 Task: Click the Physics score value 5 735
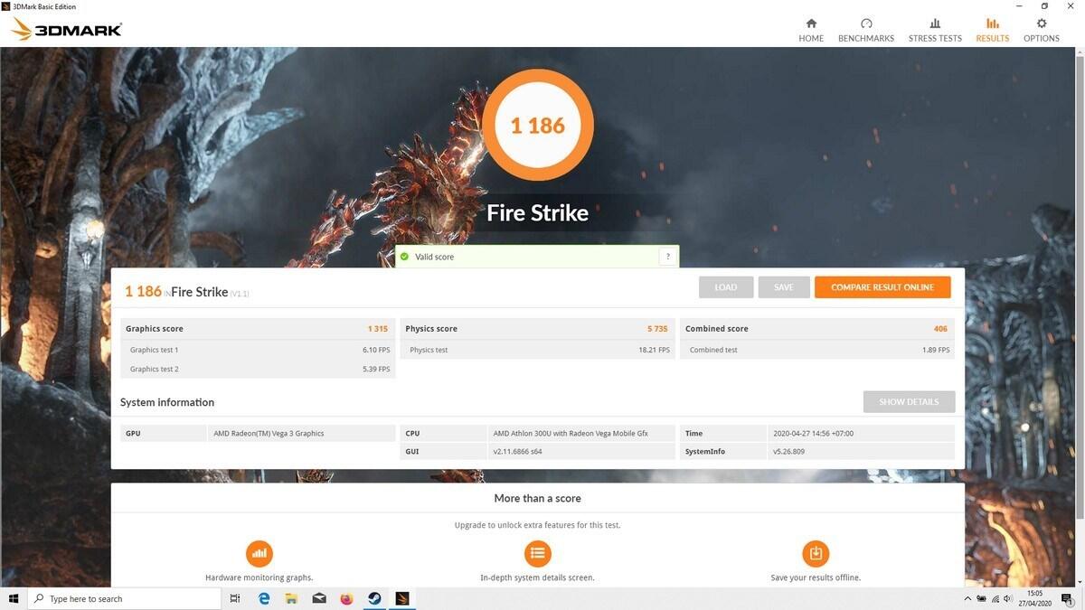[x=657, y=329]
